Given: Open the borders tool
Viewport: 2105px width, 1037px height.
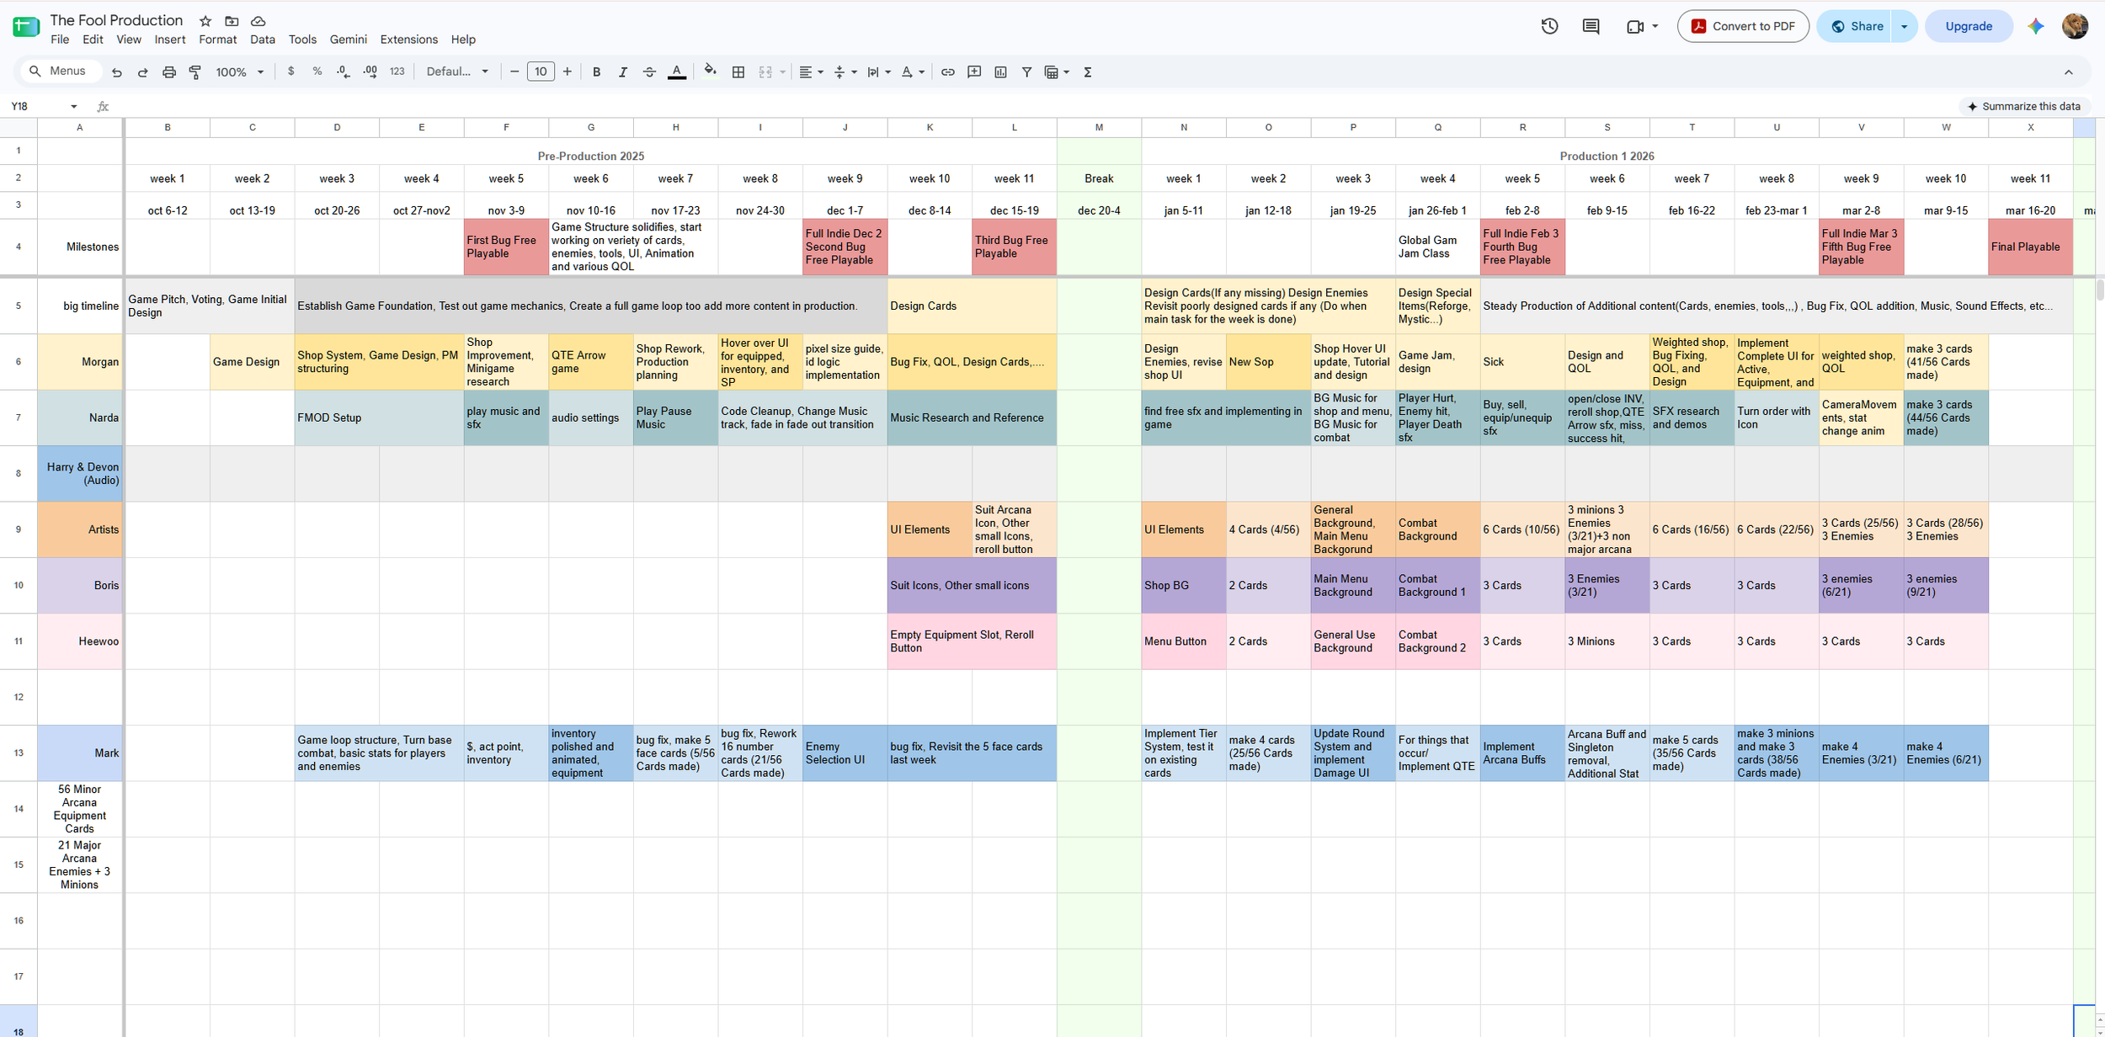Looking at the screenshot, I should coord(738,72).
